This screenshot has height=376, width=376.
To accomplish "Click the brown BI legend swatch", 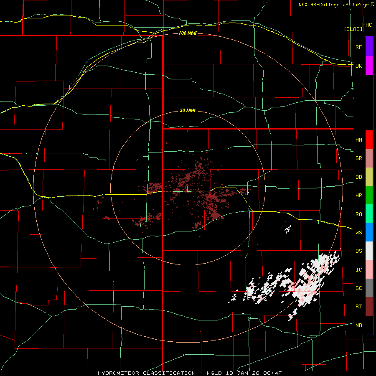I will [369, 307].
